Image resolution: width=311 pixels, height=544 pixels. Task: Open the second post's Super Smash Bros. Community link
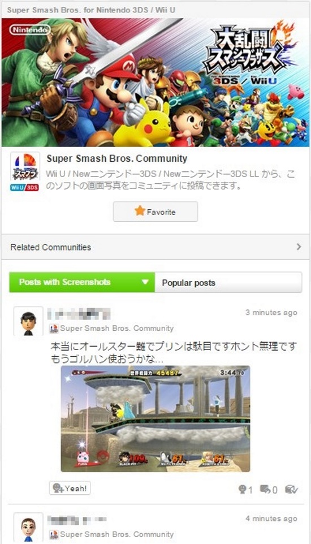click(116, 534)
